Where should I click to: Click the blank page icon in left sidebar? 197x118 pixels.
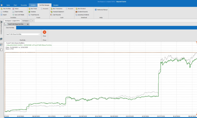click(x=1, y=50)
